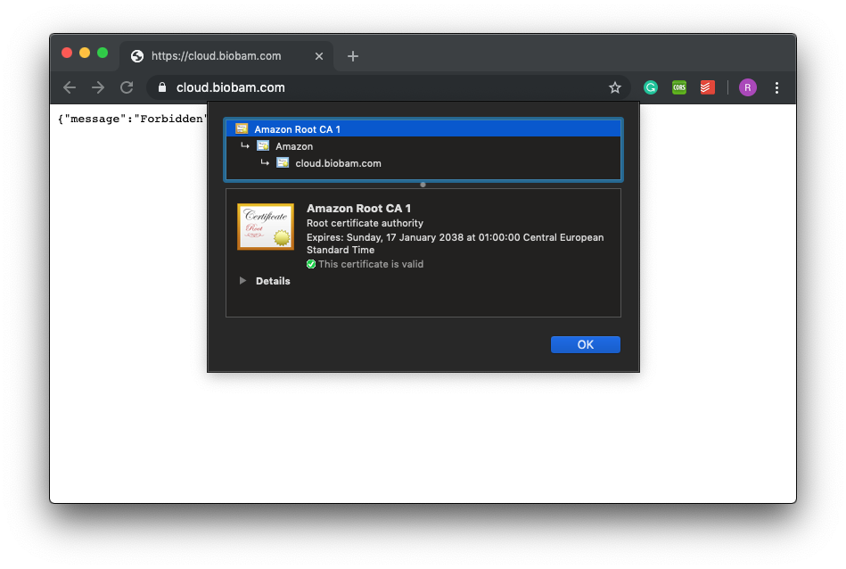
Task: Open the red Todoist extension icon
Action: (x=707, y=87)
